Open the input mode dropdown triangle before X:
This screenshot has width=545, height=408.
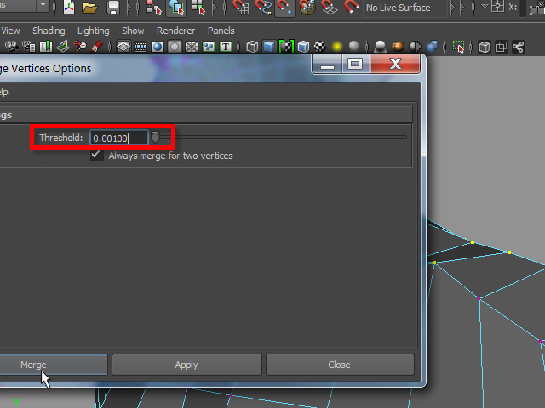coord(485,7)
